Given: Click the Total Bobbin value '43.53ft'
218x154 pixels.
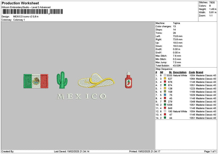Looking at the screenshot, I should tap(177, 66).
